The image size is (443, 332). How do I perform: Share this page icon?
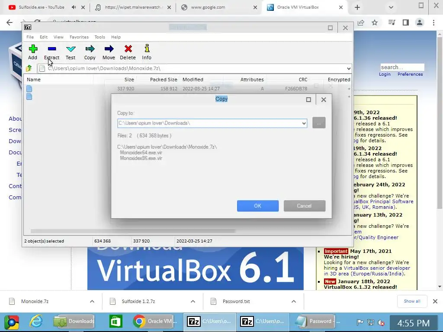pos(361,22)
